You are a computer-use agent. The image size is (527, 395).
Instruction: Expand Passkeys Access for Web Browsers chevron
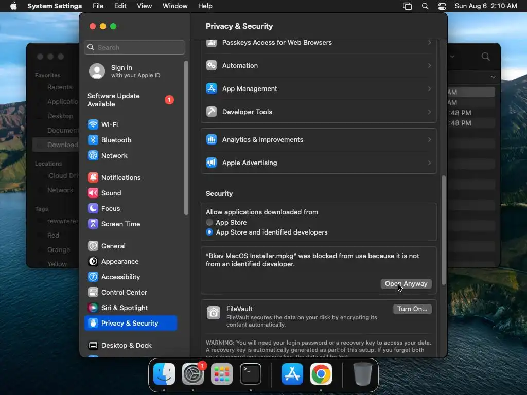[x=430, y=43]
